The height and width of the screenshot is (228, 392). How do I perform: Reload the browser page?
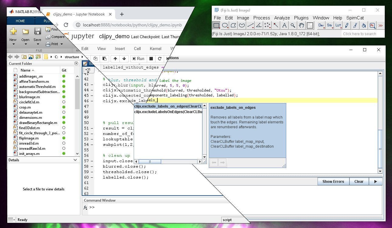point(66,25)
